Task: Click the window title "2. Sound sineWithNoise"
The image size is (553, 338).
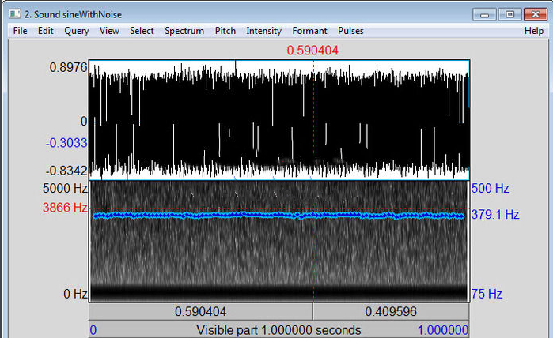Action: tap(73, 14)
